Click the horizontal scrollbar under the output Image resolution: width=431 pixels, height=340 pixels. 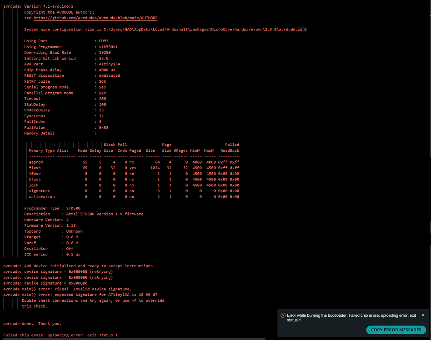pyautogui.click(x=134, y=339)
